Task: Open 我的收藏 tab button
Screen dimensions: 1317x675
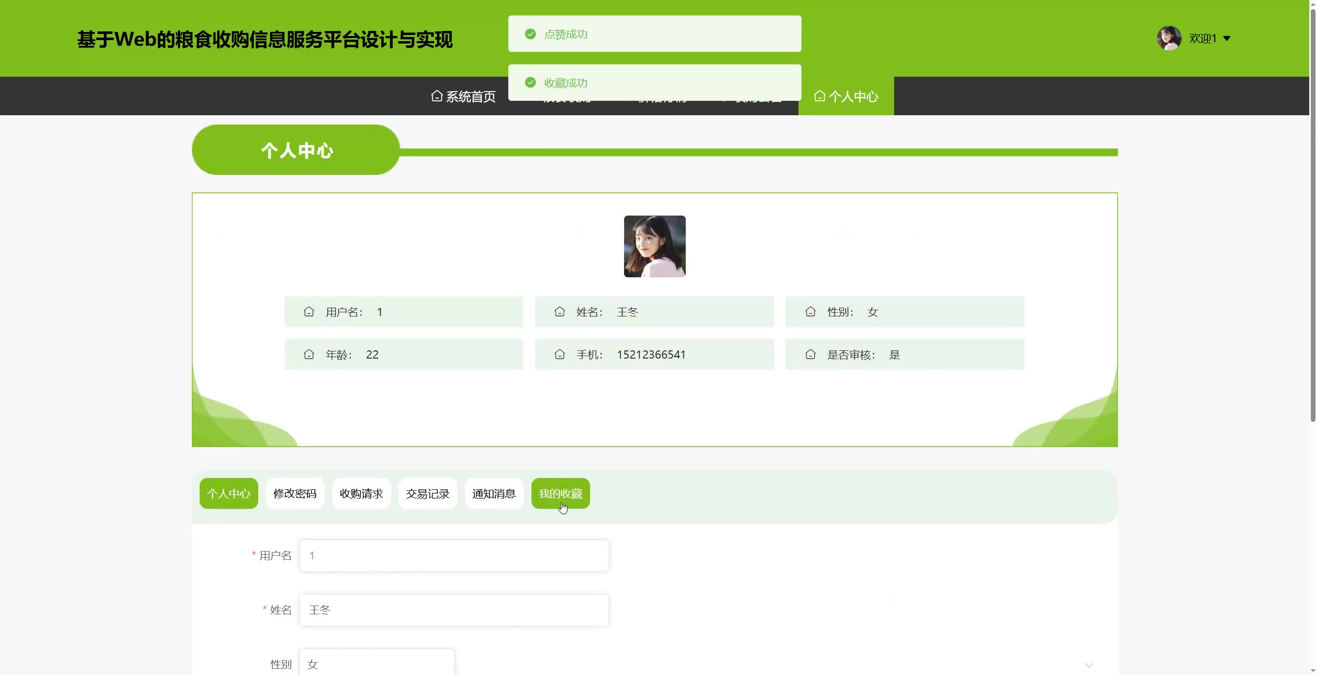Action: point(560,493)
